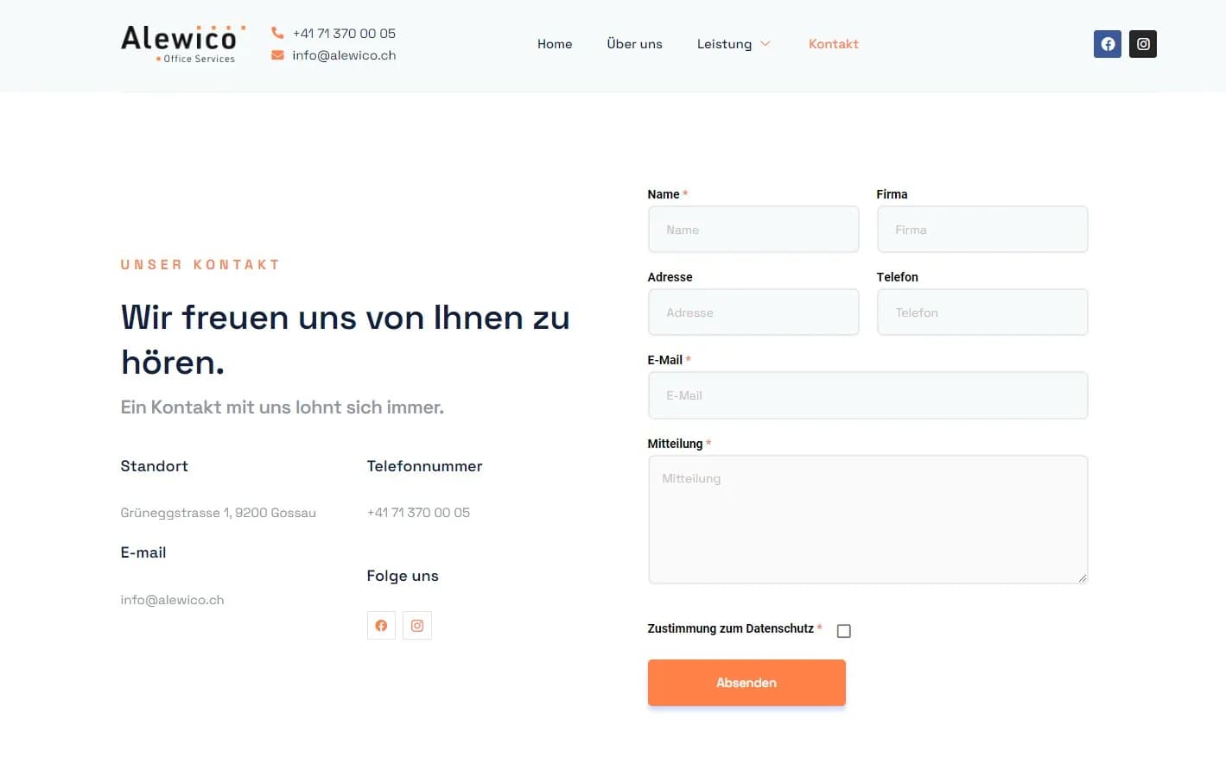Click the Folge uns heading
Screen dimensions: 1226x757
tap(403, 576)
